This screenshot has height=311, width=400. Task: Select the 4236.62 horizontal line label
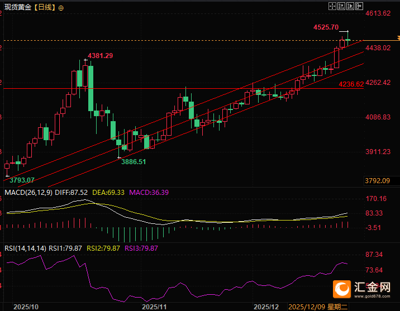[351, 84]
